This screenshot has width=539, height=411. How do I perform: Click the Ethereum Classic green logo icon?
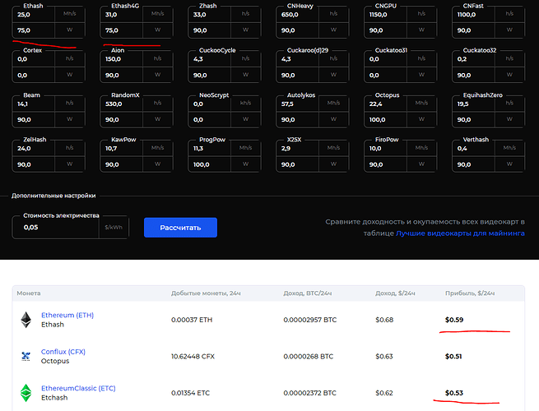tap(26, 393)
